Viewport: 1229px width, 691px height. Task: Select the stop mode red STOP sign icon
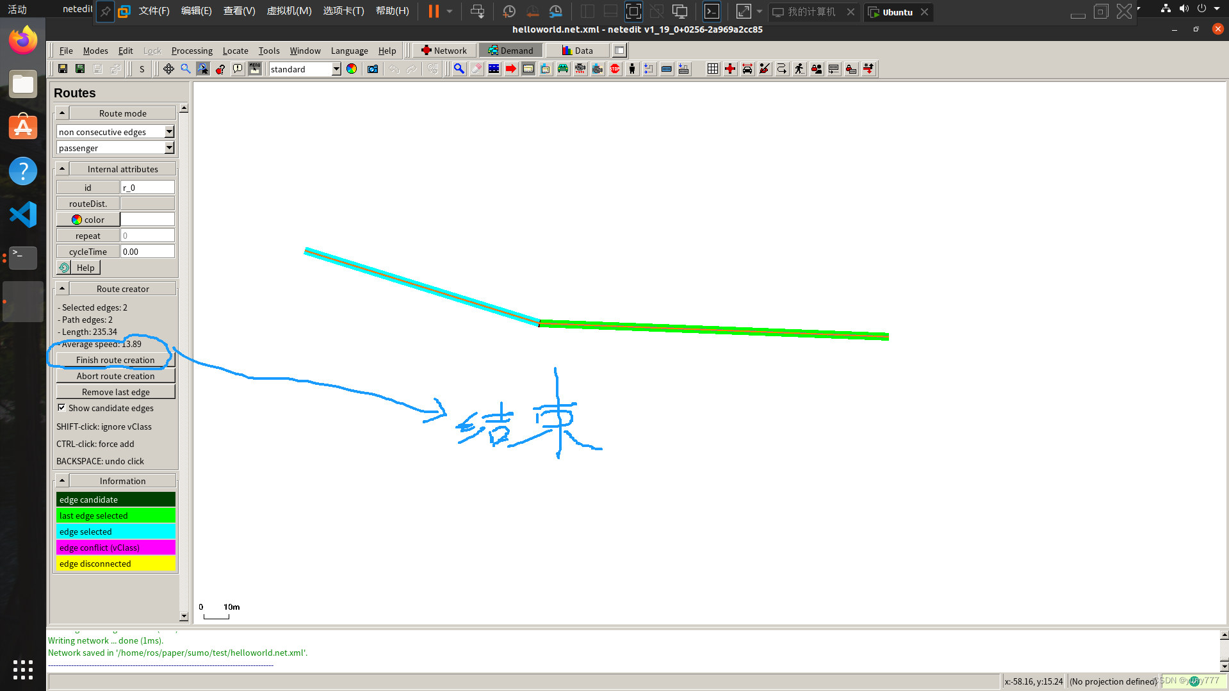pyautogui.click(x=615, y=69)
